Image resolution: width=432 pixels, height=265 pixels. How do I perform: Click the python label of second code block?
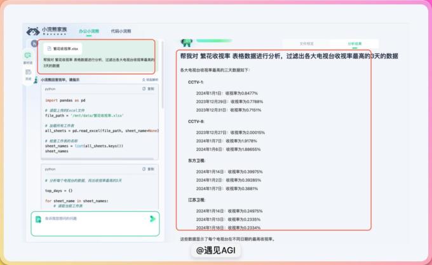pos(50,169)
